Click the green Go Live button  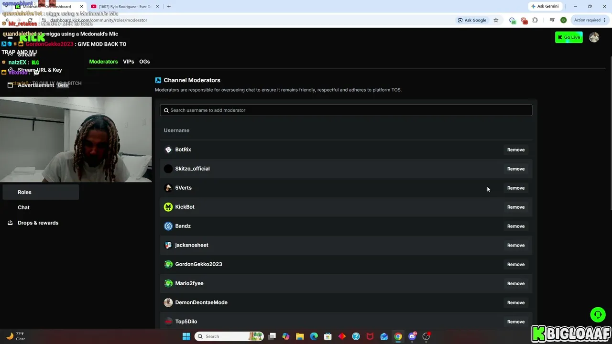pos(569,37)
